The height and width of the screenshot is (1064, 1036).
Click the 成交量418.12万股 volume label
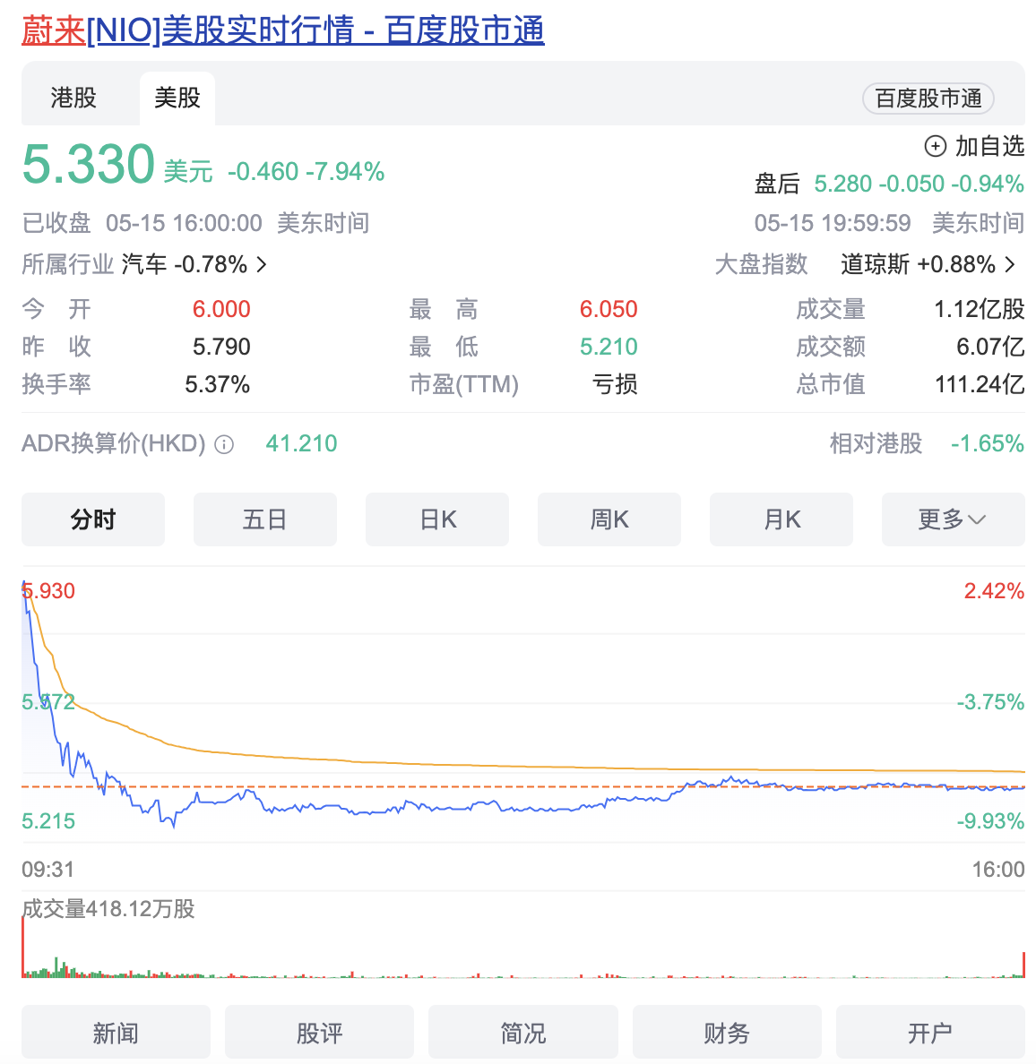click(x=108, y=908)
